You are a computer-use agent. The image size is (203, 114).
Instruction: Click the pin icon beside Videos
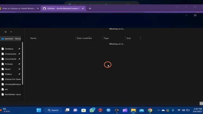(x=19, y=74)
